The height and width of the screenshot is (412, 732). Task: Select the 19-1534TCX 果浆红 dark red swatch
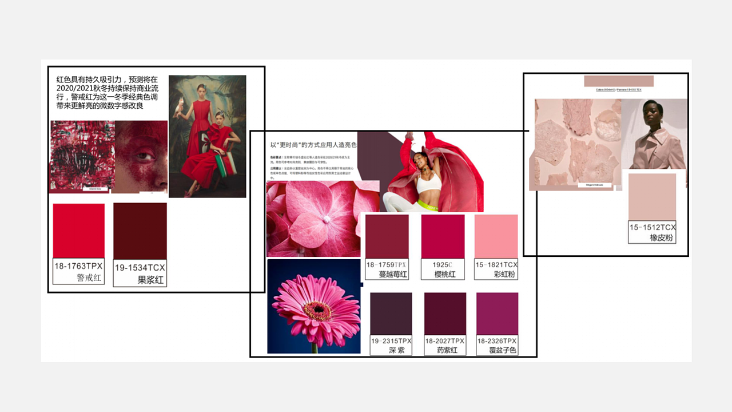point(140,231)
